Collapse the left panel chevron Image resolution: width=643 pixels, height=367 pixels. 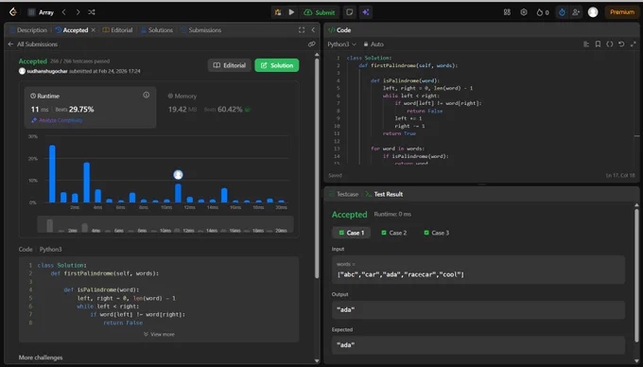[313, 30]
